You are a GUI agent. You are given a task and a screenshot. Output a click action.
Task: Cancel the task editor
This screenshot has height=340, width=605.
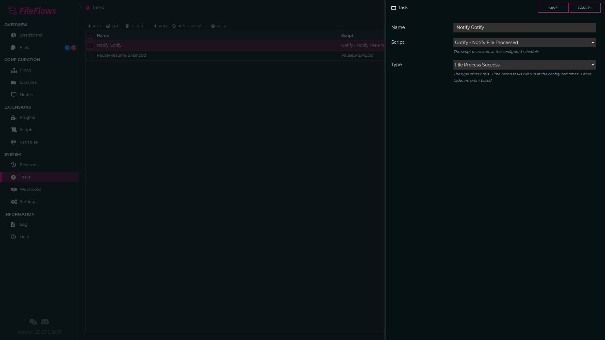pos(585,8)
